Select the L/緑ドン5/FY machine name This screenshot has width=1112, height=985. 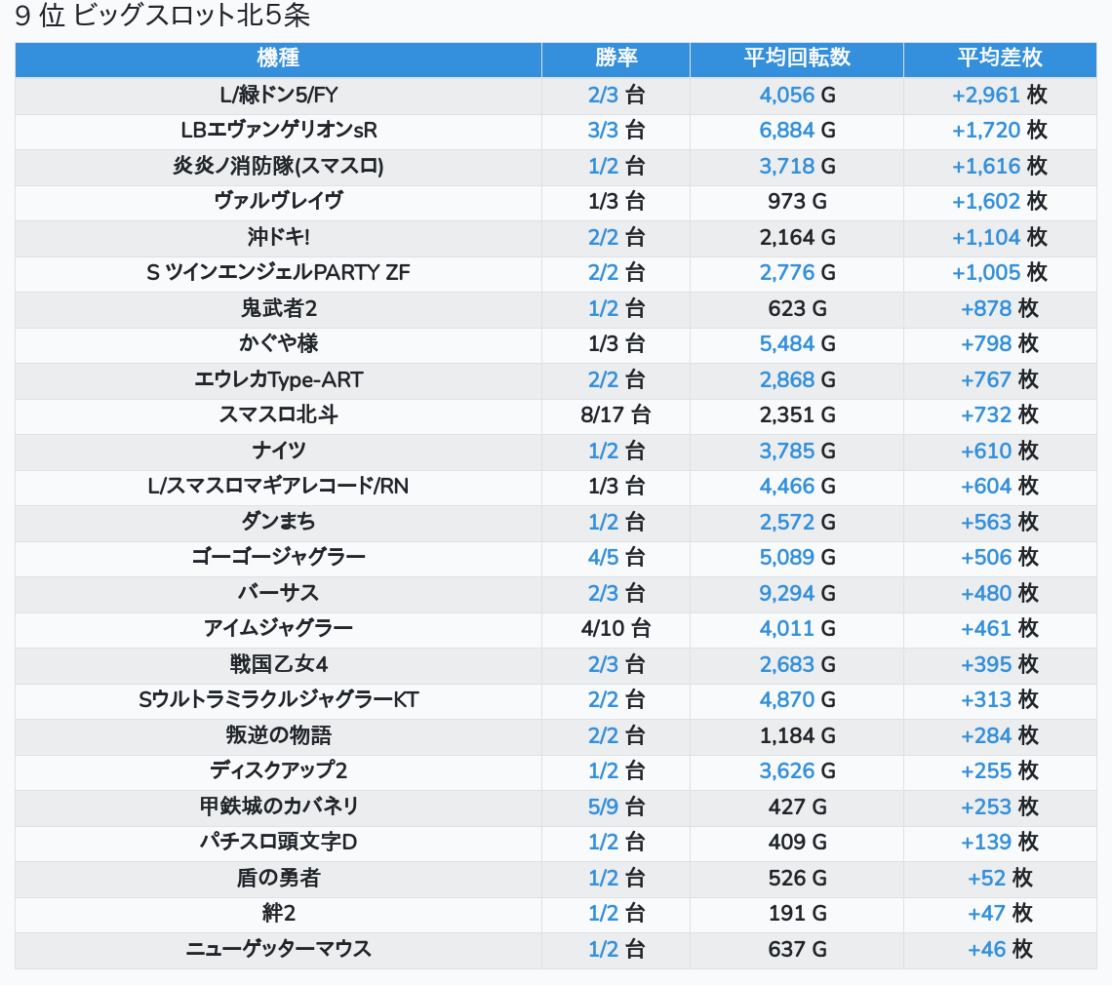(x=278, y=95)
